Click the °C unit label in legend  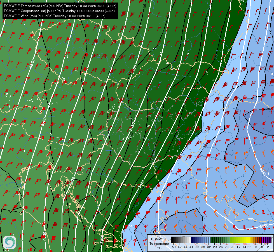[x=159, y=248]
